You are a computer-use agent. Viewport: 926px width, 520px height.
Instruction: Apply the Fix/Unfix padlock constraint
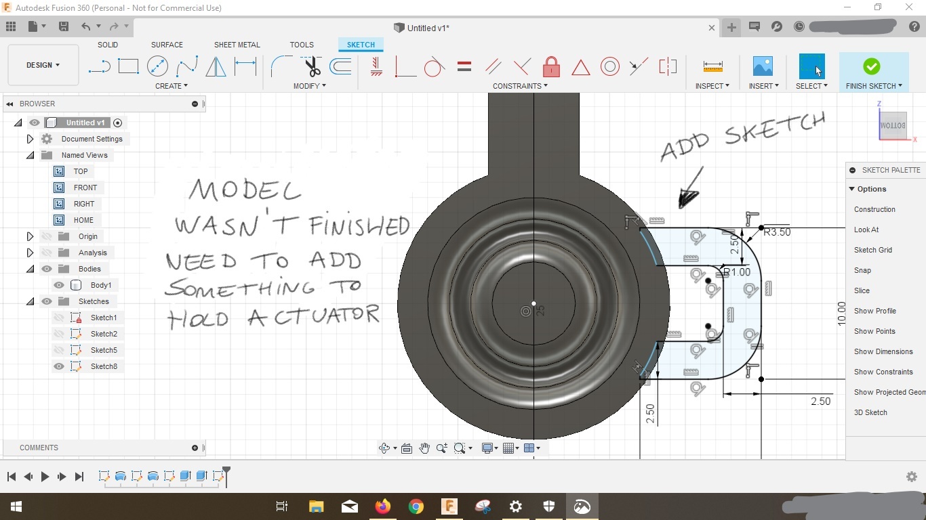click(x=551, y=67)
